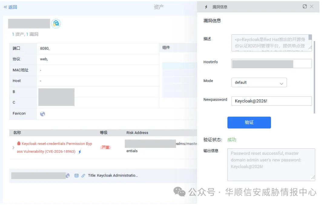Click the 组件 column header

click(166, 48)
